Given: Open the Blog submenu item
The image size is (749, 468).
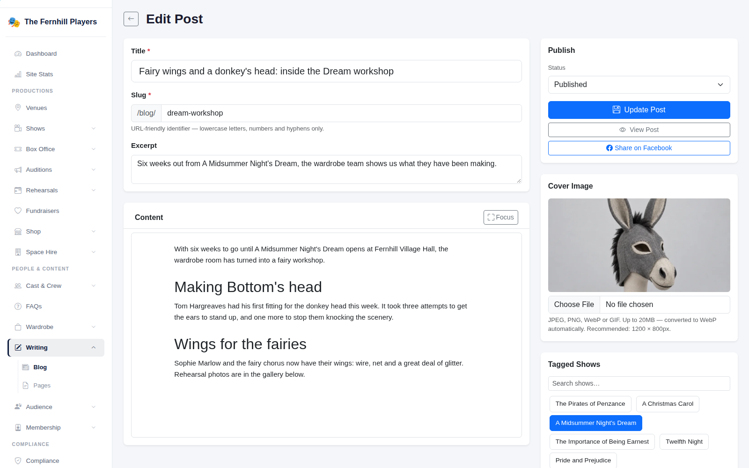Looking at the screenshot, I should coord(61,367).
